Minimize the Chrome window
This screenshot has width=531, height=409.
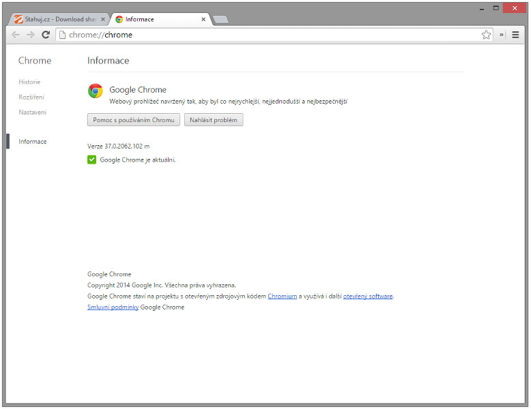[x=482, y=8]
